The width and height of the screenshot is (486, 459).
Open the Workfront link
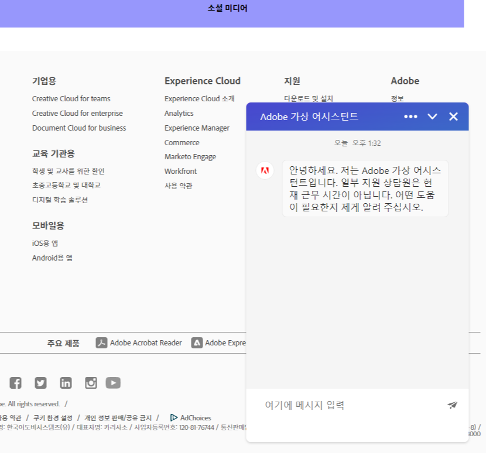tap(181, 171)
